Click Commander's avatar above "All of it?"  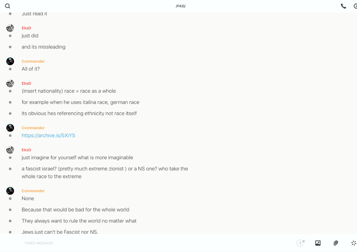[x=10, y=61]
